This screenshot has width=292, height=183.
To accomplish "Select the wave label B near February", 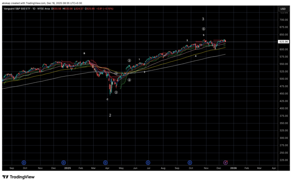I will (84, 53).
